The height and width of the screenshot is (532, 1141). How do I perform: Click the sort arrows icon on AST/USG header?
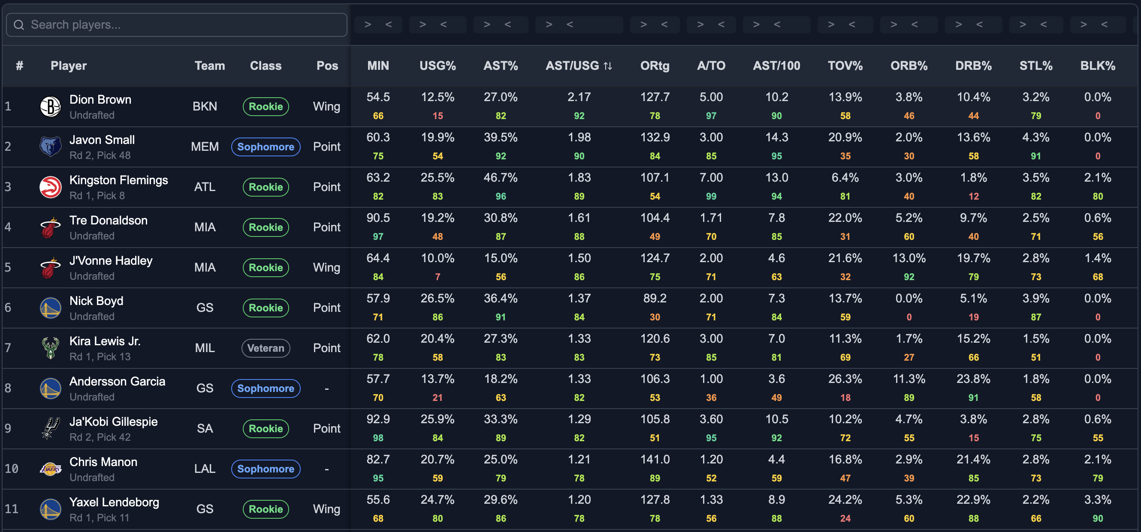pos(608,66)
